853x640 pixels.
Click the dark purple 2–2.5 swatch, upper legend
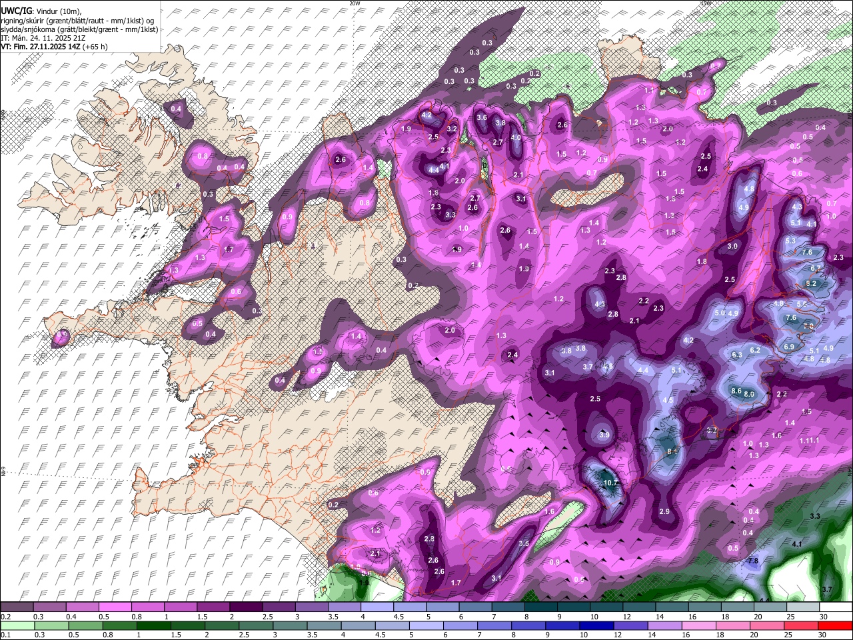tap(245, 607)
